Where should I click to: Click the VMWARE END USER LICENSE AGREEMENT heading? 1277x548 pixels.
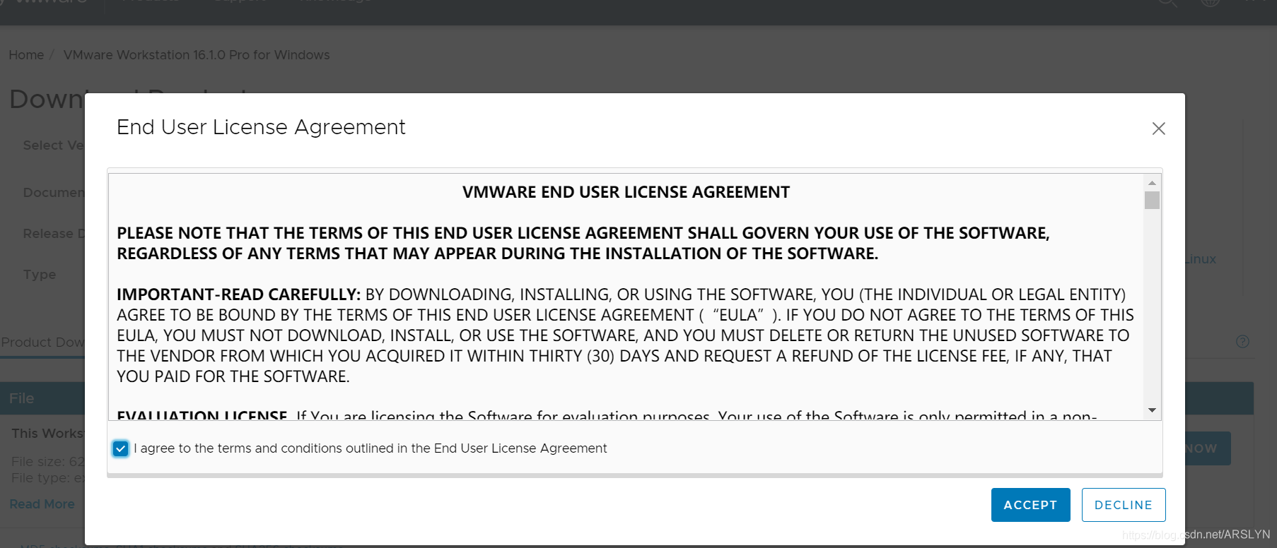click(626, 192)
